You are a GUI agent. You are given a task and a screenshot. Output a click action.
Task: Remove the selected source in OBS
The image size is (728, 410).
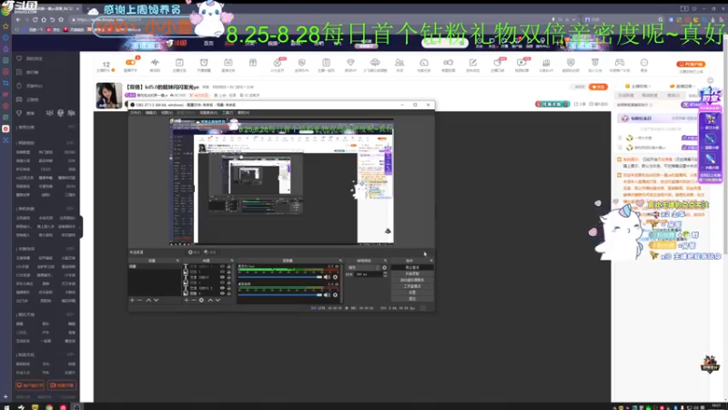point(194,301)
